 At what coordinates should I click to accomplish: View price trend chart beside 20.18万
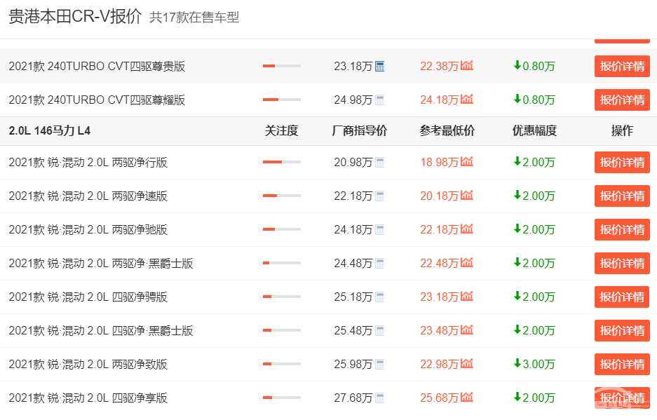pyautogui.click(x=466, y=196)
